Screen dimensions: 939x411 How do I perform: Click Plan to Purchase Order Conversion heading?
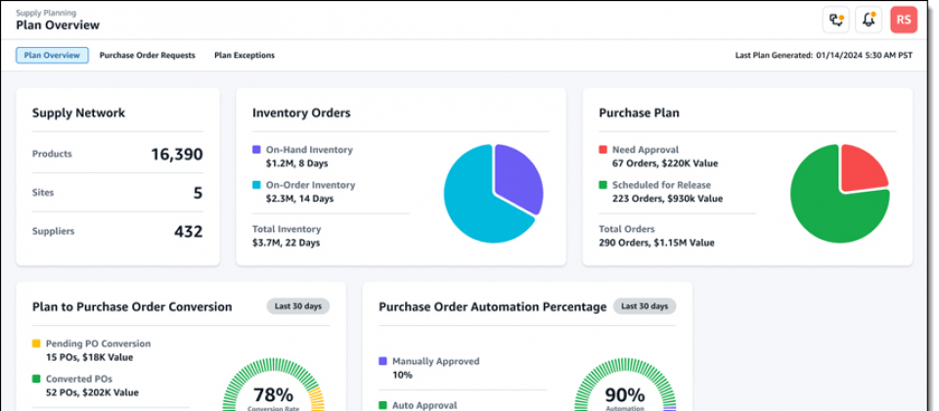coord(132,307)
